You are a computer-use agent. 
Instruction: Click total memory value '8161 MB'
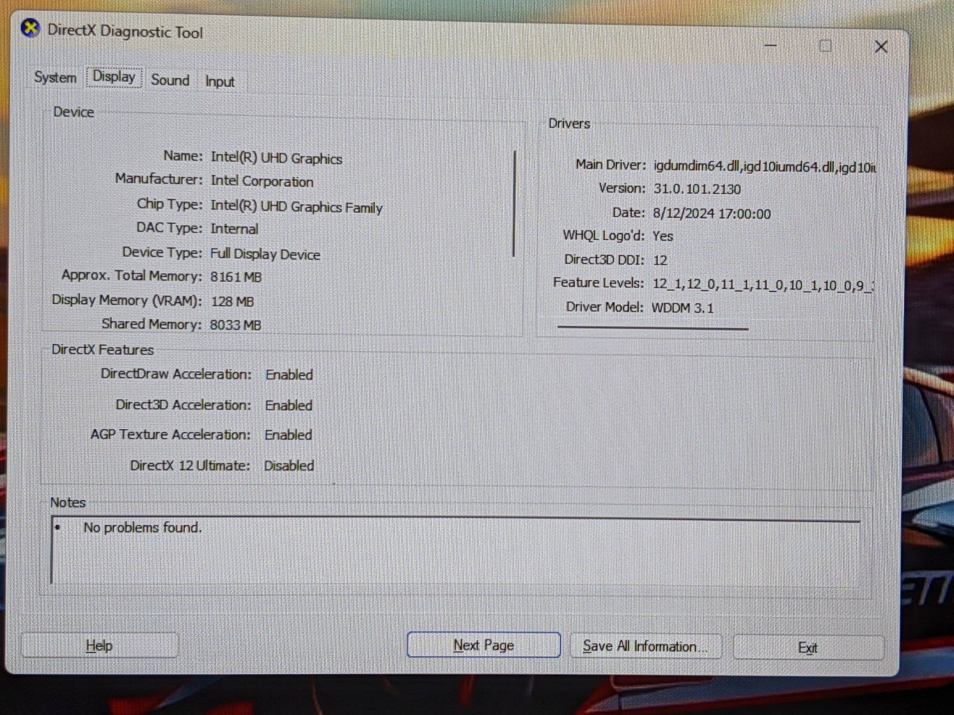point(236,277)
